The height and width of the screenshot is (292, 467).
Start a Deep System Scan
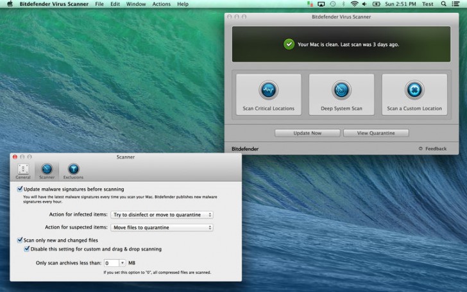pos(341,90)
